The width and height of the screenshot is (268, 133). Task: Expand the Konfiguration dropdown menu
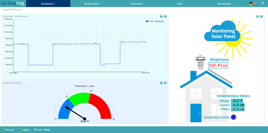coord(92,4)
